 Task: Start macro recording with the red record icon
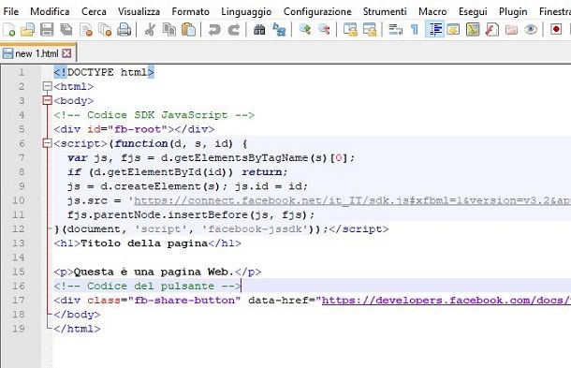point(556,30)
